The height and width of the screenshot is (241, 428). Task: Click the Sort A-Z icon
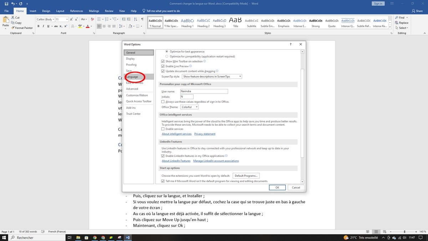tap(136, 19)
